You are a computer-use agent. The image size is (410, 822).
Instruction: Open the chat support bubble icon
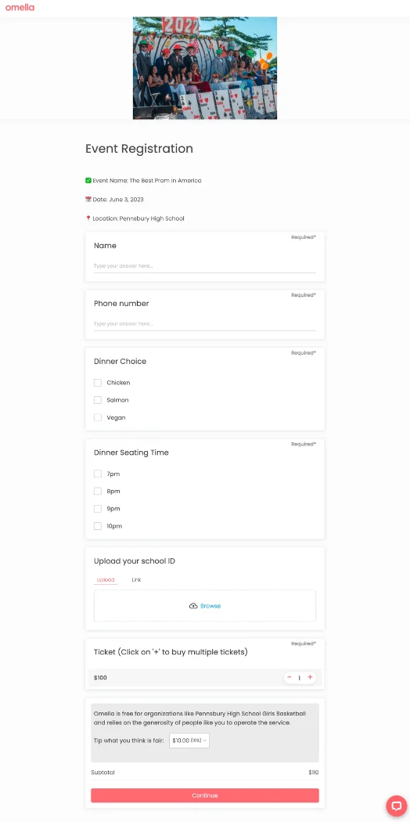pos(396,806)
